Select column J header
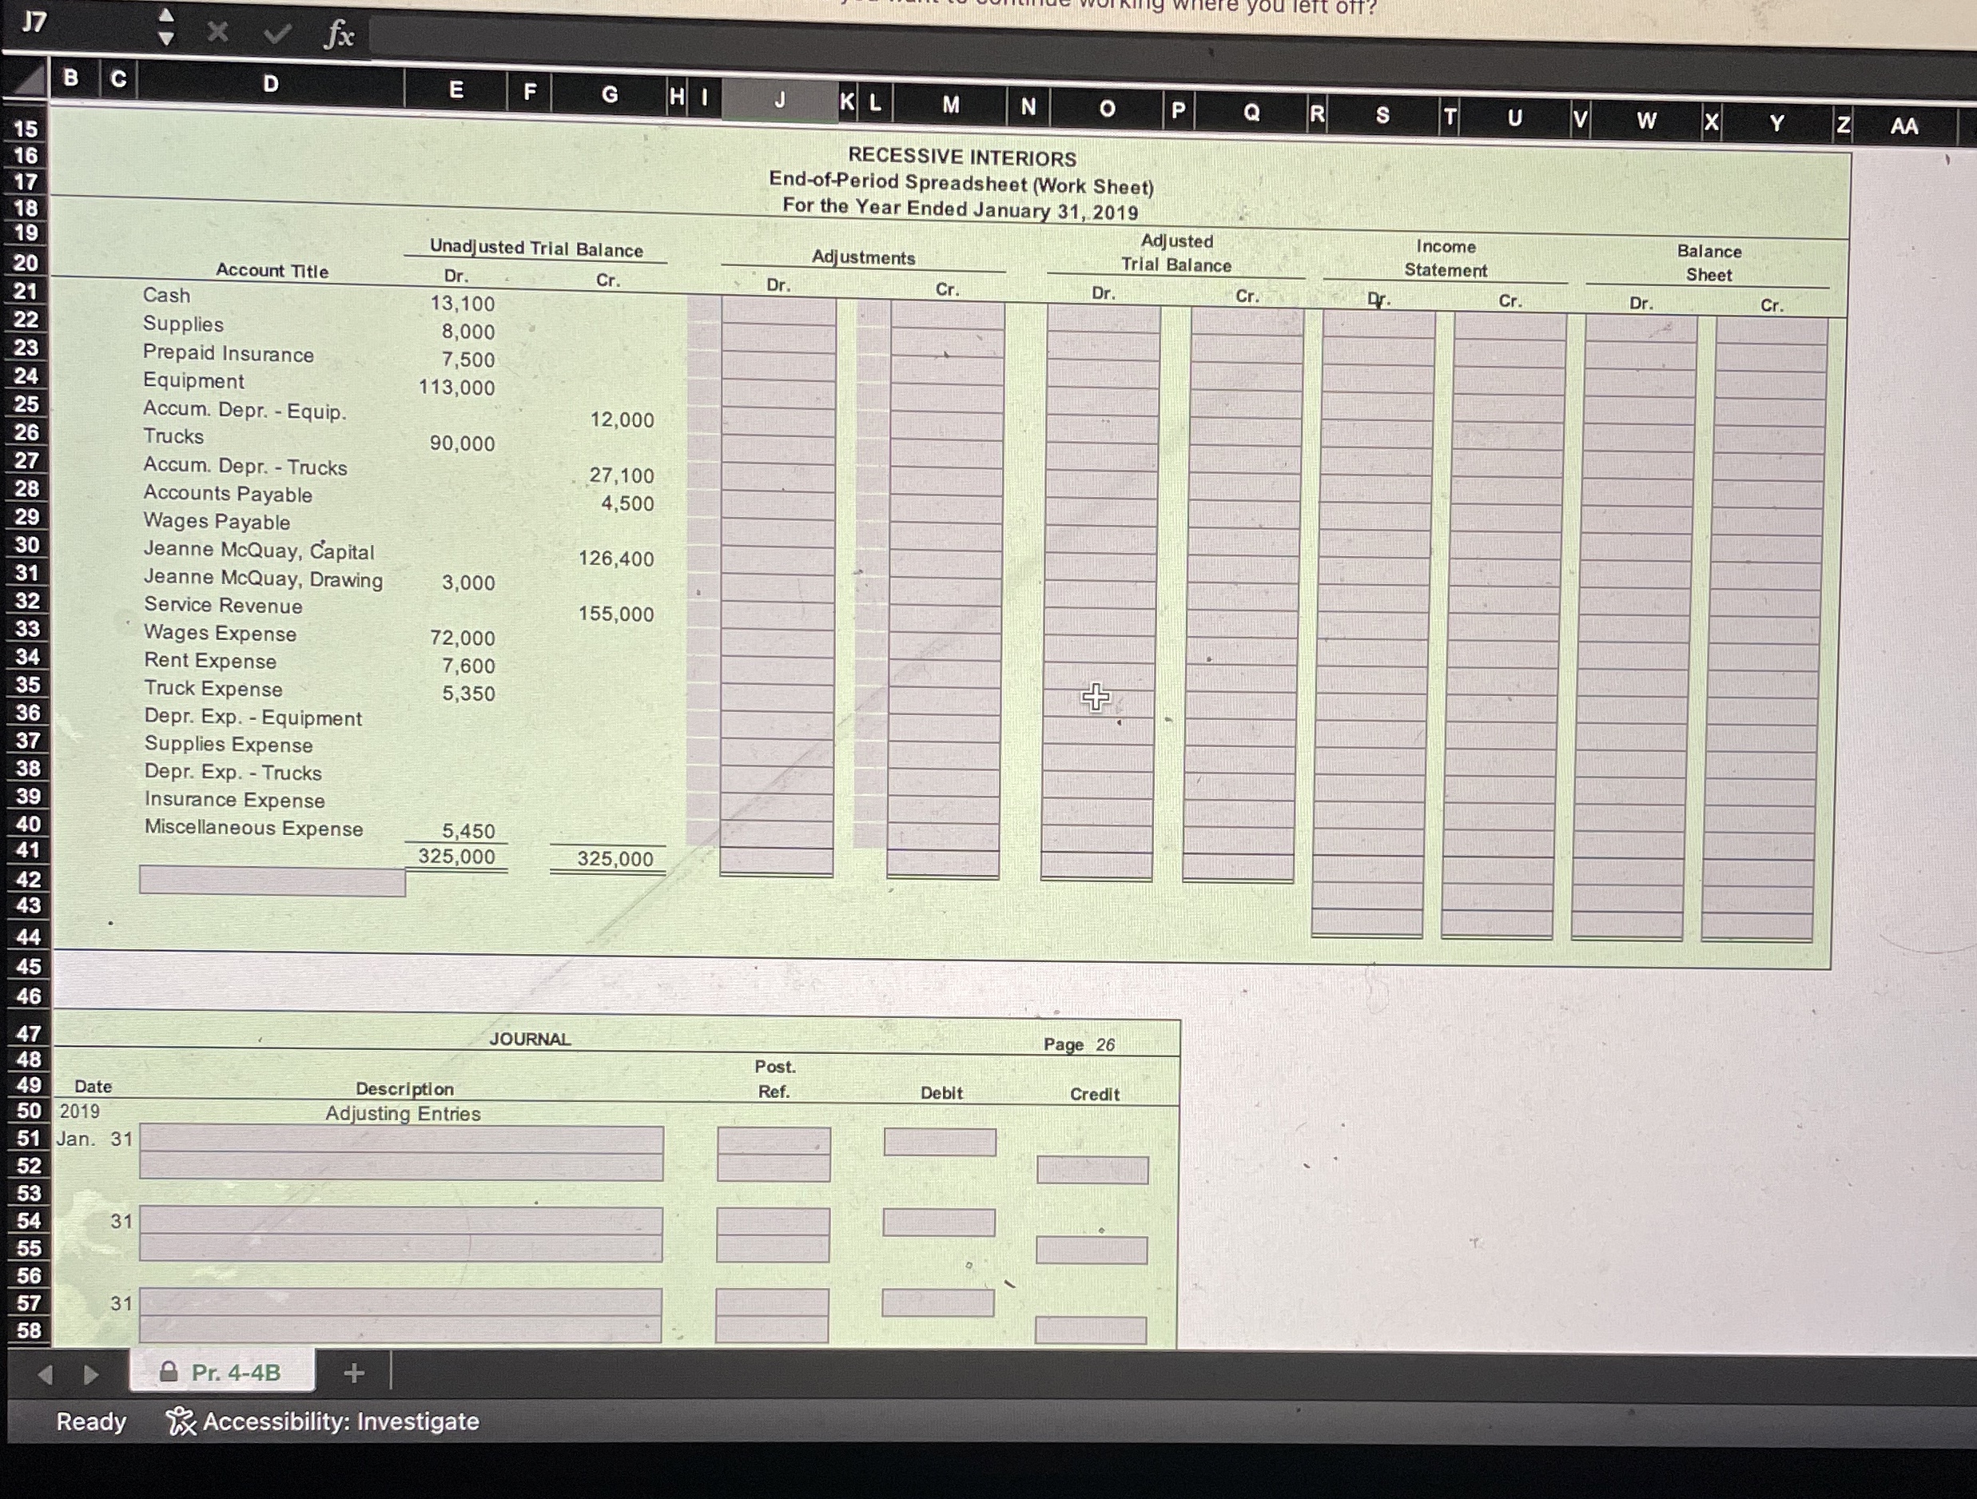Image resolution: width=1977 pixels, height=1499 pixels. click(x=779, y=100)
